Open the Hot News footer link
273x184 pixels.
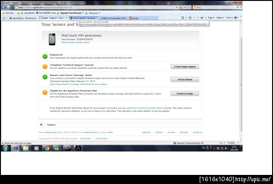[x=171, y=132]
